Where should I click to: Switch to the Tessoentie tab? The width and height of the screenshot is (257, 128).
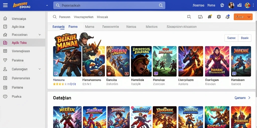coord(110,26)
